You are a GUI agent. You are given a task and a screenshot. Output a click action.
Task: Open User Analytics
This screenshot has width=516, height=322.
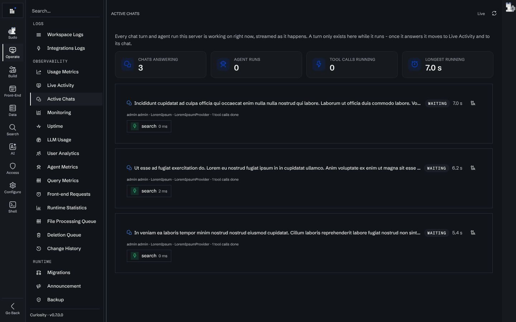66,153
